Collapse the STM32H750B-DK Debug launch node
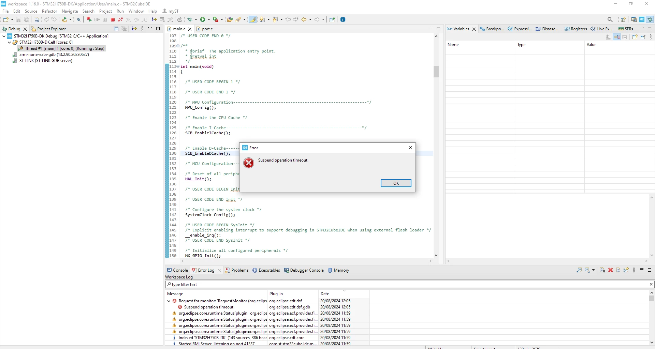The height and width of the screenshot is (349, 655). [x=4, y=36]
